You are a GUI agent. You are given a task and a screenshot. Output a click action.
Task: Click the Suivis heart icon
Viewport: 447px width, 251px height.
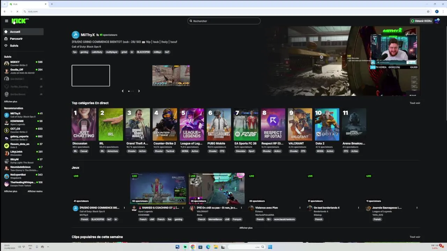pyautogui.click(x=6, y=46)
